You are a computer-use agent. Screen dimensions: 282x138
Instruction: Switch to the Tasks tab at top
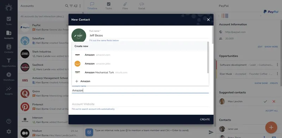coord(109,6)
